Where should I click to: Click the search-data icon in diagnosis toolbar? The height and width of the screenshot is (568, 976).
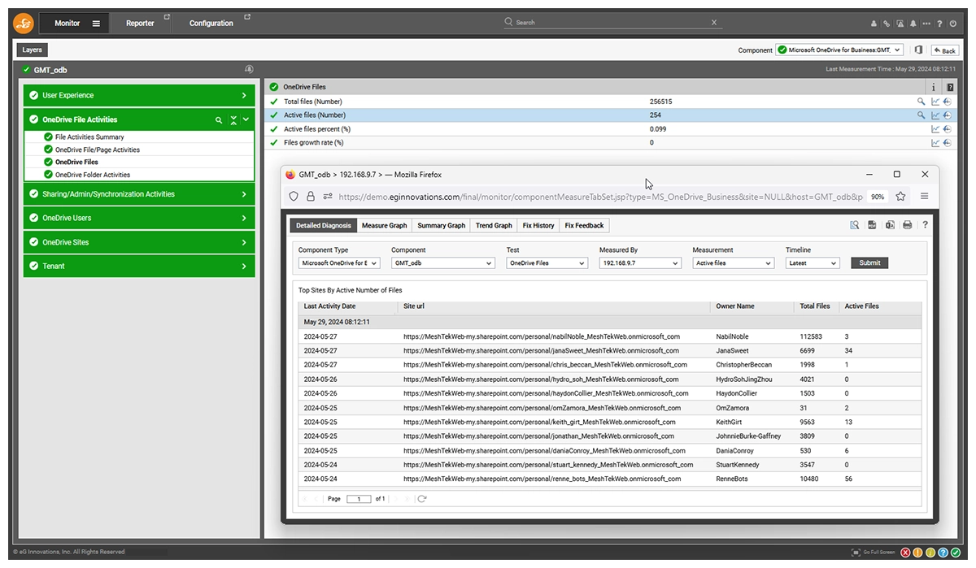coord(855,225)
